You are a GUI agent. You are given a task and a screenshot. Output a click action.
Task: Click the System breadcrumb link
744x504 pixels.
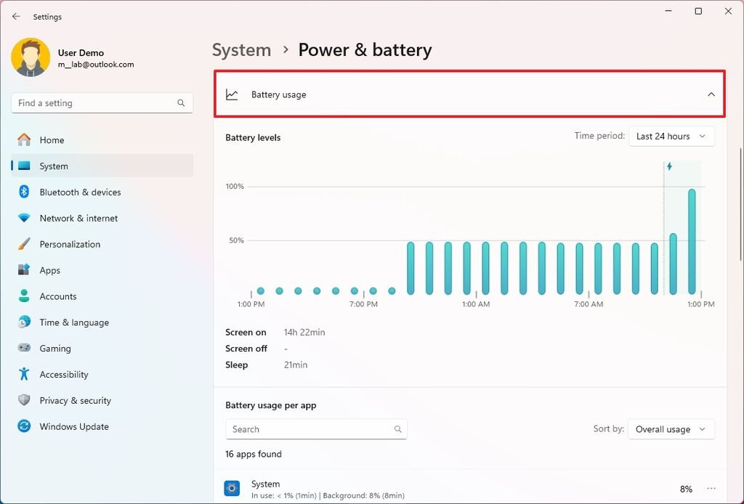pos(241,49)
